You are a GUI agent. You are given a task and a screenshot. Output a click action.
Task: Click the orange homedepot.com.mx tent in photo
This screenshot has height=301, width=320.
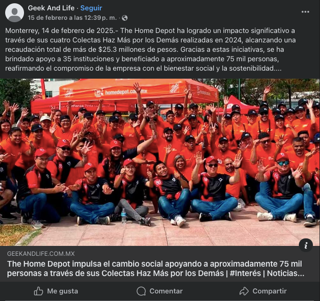click(x=139, y=92)
